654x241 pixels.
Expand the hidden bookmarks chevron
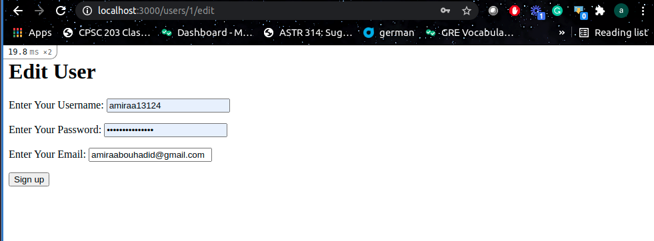[x=562, y=33]
